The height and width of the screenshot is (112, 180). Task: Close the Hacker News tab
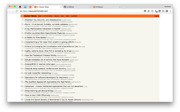[61, 7]
